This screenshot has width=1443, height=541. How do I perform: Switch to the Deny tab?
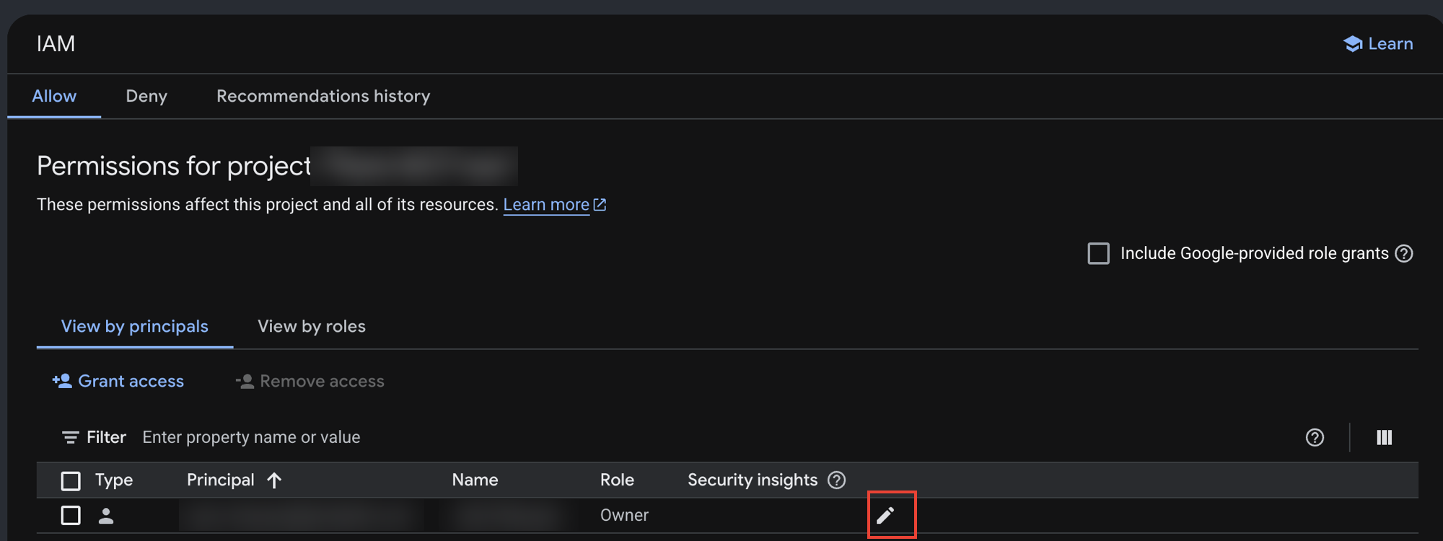(x=146, y=96)
